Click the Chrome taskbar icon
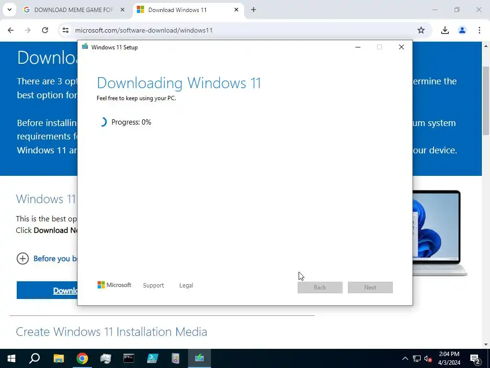Viewport: 490px width, 368px height. click(82, 358)
